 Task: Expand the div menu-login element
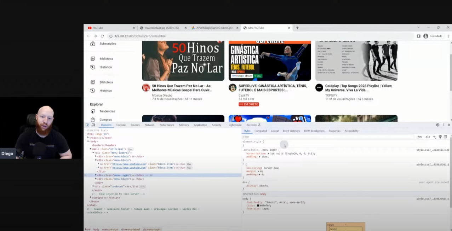pyautogui.click(x=96, y=175)
